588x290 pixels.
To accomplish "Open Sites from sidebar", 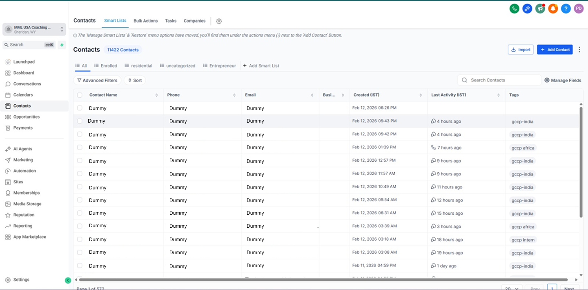I will click(18, 182).
